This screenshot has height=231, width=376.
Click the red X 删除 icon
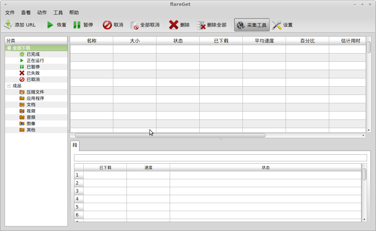pyautogui.click(x=174, y=25)
